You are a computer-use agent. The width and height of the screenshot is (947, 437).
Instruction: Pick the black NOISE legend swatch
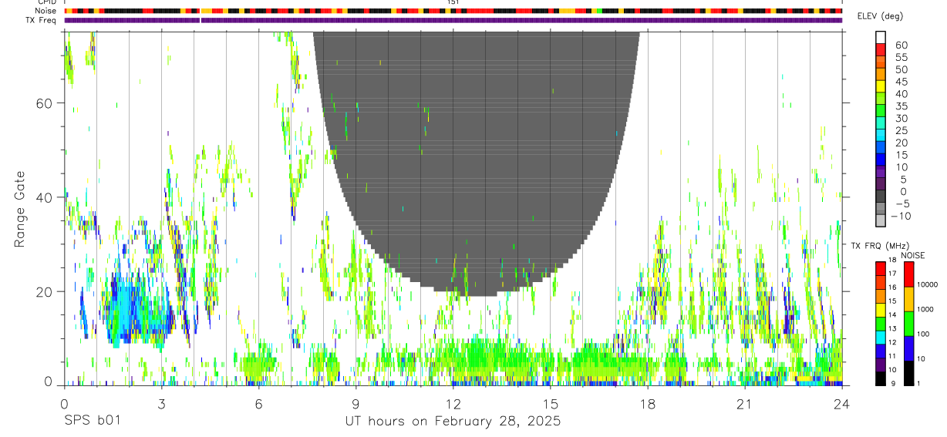909,373
